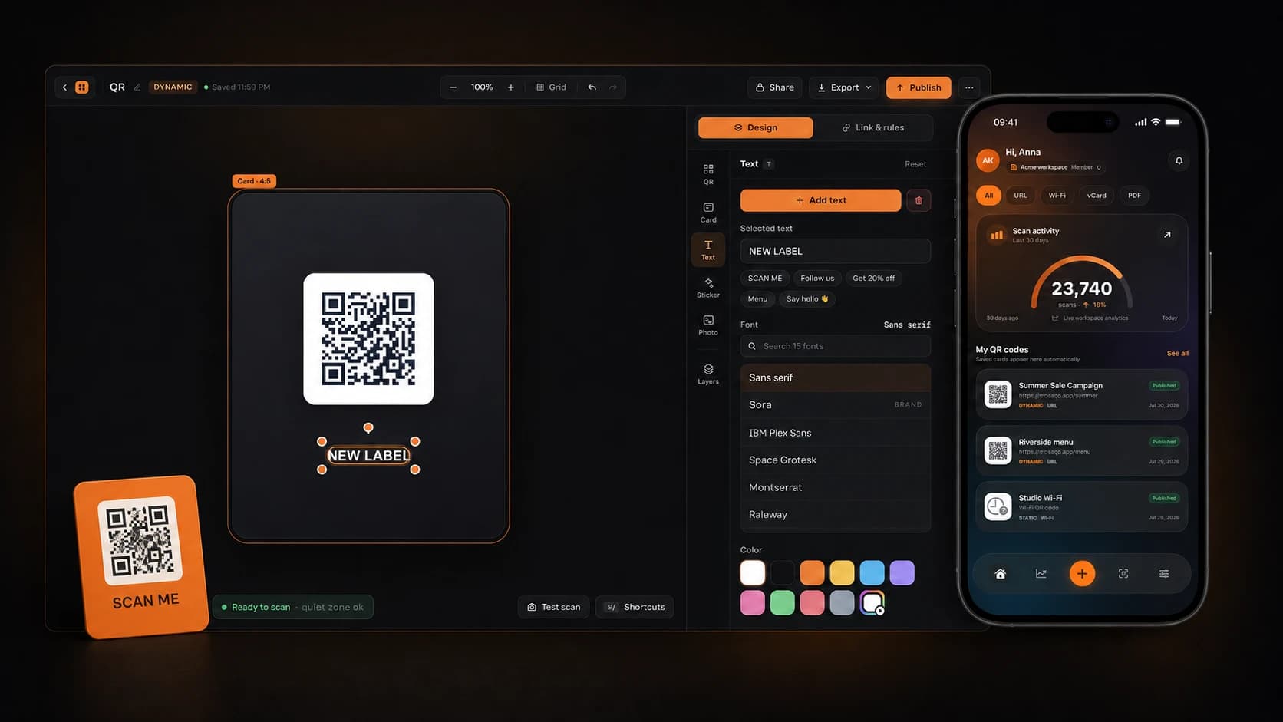The image size is (1283, 722).
Task: Delete selected text with trash icon
Action: [919, 200]
